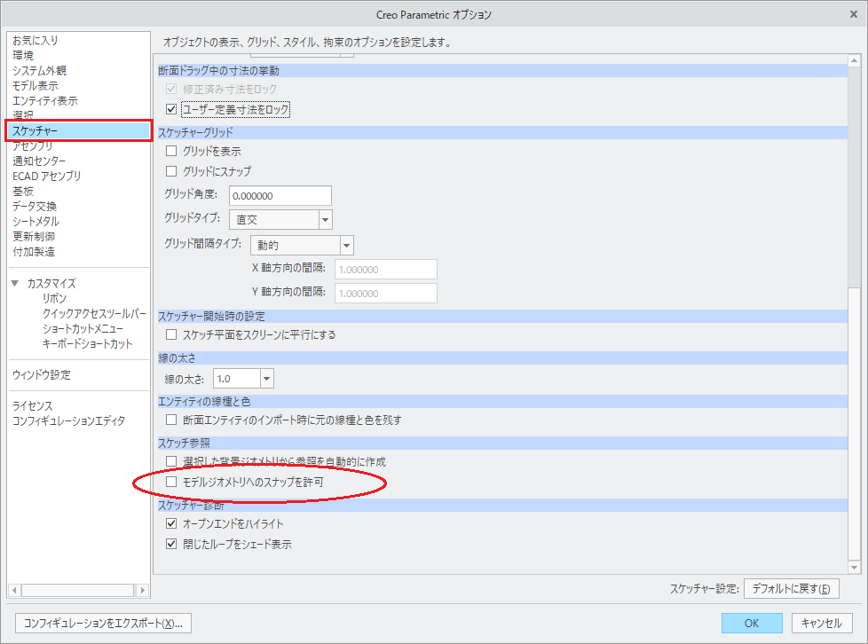Select リボン under カスタマイズ
This screenshot has height=644, width=868.
54,299
